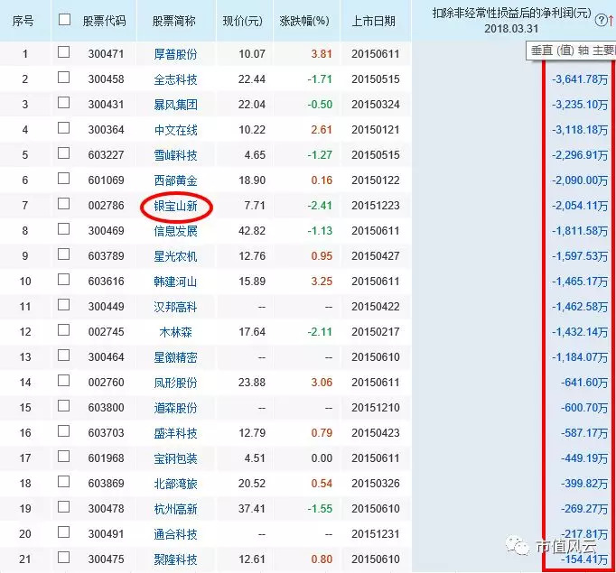Select the checkbox for 中文在线 row
This screenshot has width=616, height=573.
pyautogui.click(x=63, y=128)
